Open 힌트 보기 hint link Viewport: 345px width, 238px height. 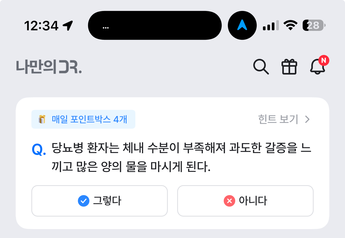pos(278,119)
